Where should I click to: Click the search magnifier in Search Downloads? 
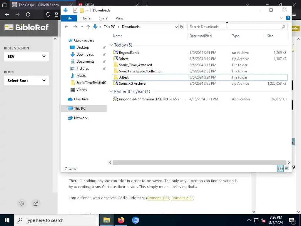click(x=283, y=27)
